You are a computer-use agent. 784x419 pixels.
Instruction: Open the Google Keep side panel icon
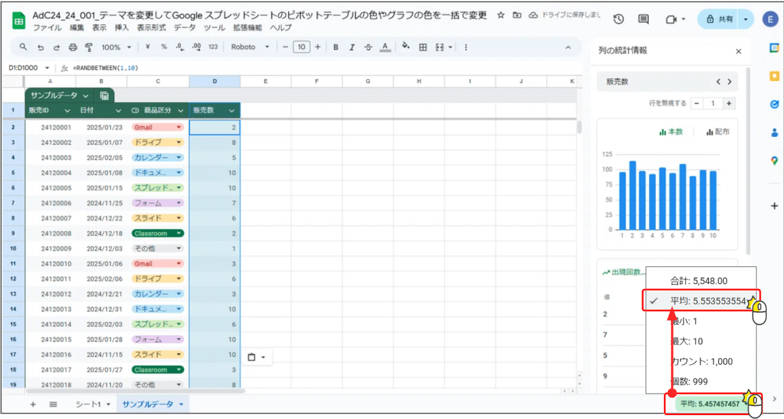774,76
